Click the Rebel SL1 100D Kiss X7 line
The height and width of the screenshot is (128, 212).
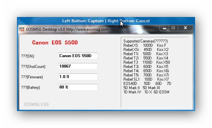146,79
